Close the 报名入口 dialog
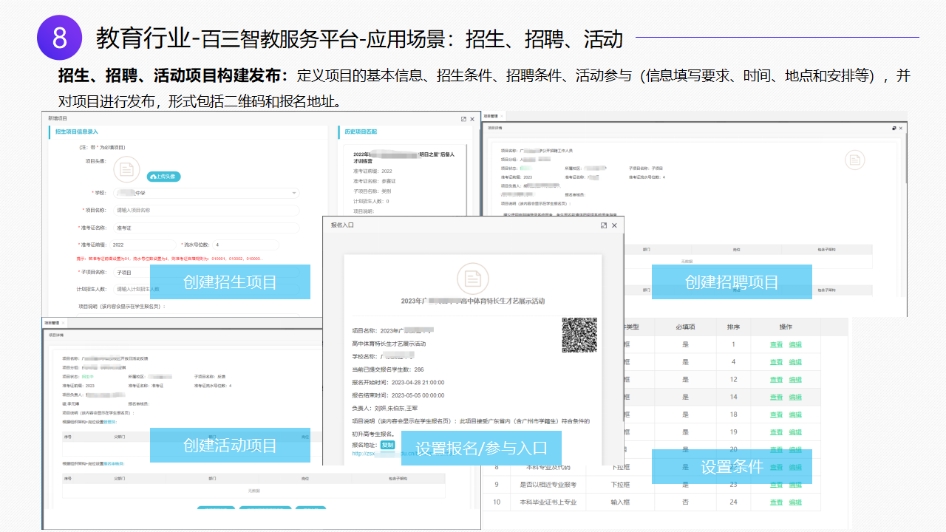The height and width of the screenshot is (532, 946). [614, 225]
